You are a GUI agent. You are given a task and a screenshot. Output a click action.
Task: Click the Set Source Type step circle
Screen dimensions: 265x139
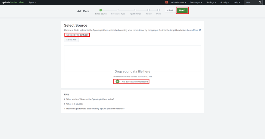118,10
